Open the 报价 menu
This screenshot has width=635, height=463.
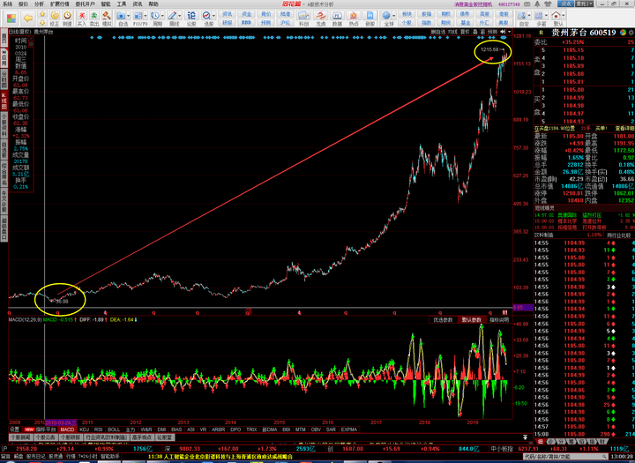tap(23, 4)
